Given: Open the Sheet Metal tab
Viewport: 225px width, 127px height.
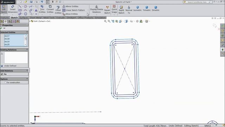Looking at the screenshot, I should (36, 18).
